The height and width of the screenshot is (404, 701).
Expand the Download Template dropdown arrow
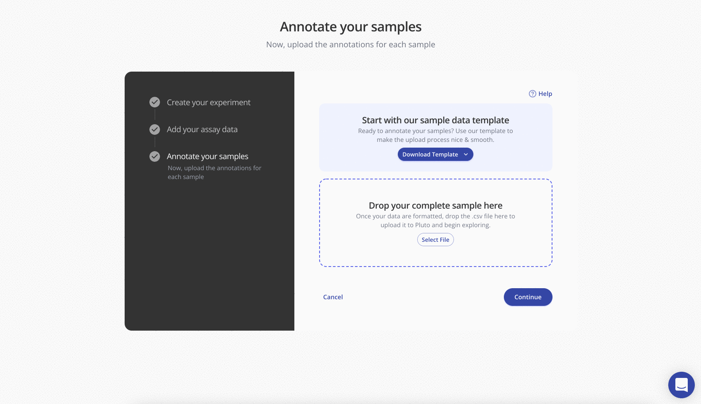(466, 154)
